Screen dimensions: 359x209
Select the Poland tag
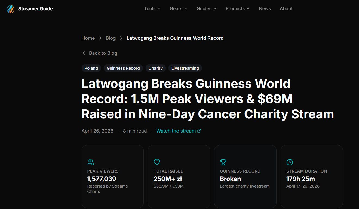tap(91, 68)
